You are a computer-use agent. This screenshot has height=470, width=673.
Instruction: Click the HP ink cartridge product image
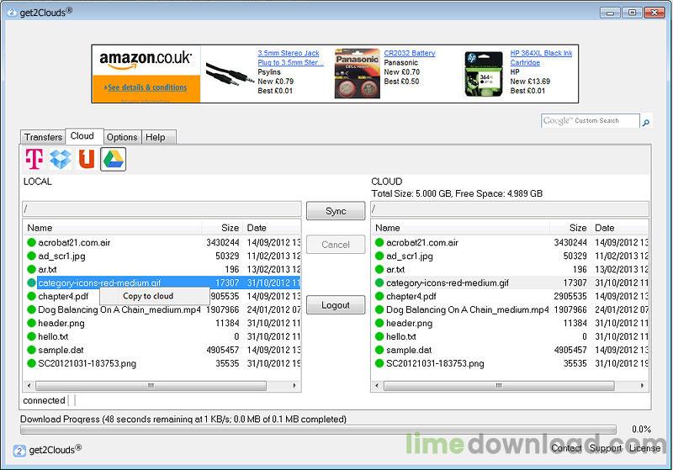tap(484, 75)
